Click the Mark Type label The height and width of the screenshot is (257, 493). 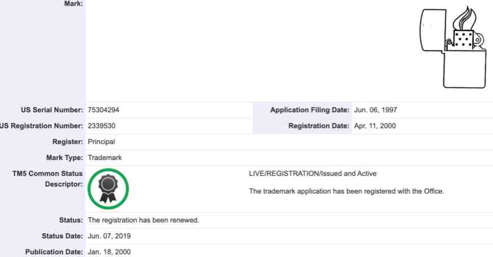(x=64, y=157)
